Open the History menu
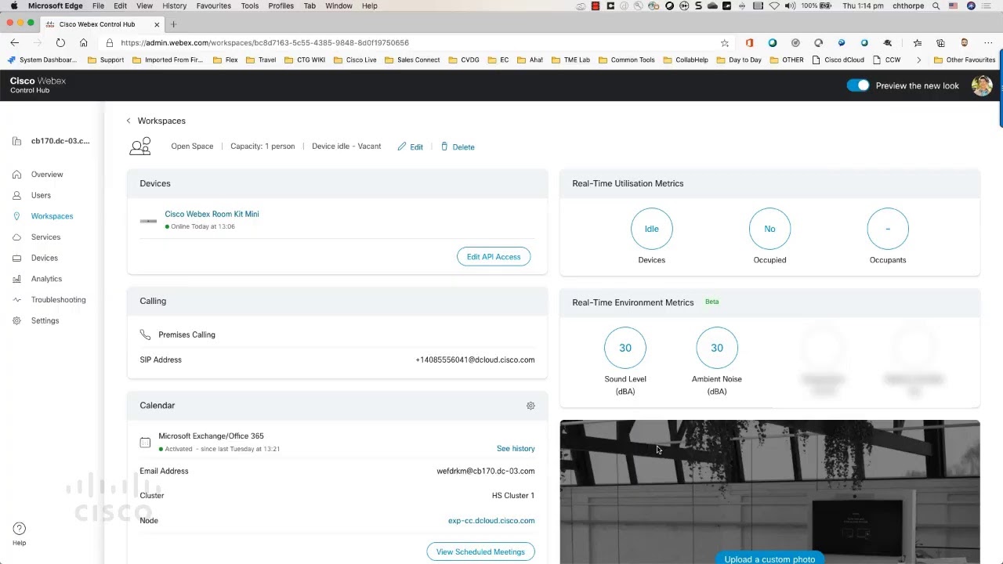 [x=174, y=5]
